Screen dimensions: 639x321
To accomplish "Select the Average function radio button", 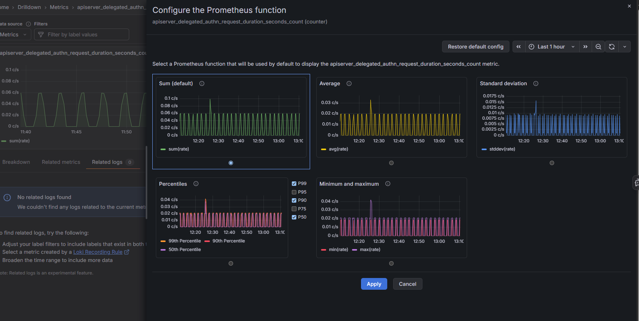I will [x=391, y=163].
